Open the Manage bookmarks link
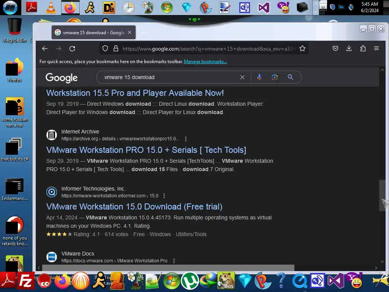This screenshot has height=292, width=389. (x=206, y=62)
